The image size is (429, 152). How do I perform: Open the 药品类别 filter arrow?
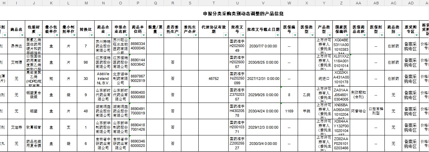pos(399,35)
